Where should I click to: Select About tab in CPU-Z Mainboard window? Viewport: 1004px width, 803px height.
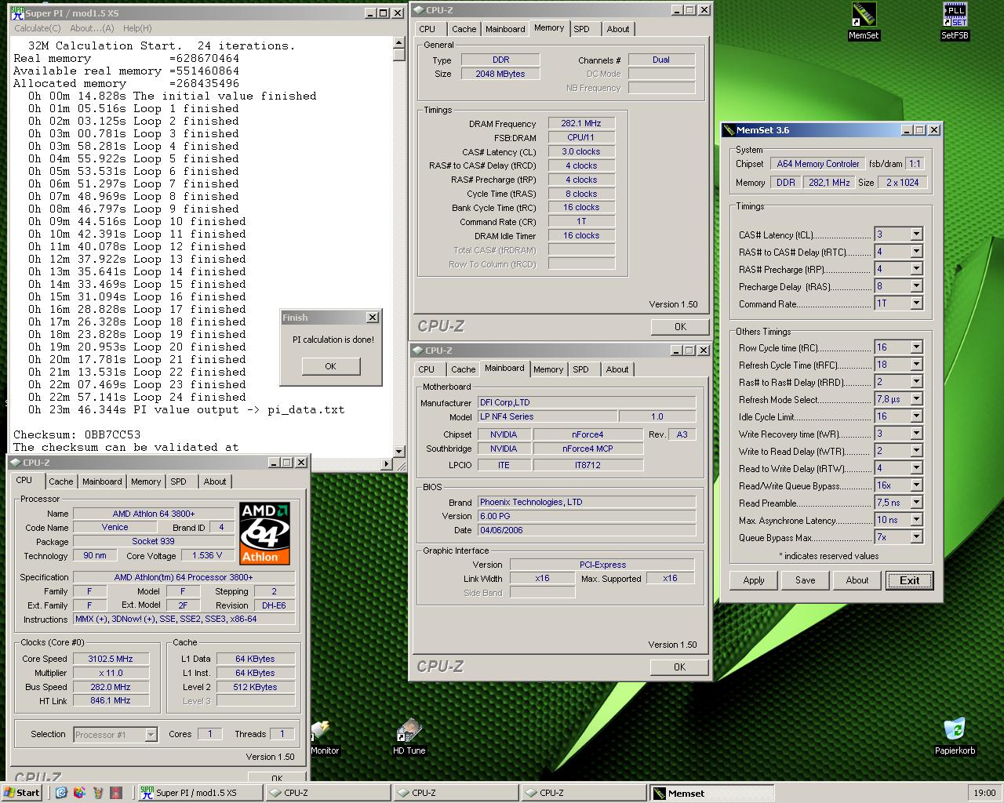click(x=617, y=369)
